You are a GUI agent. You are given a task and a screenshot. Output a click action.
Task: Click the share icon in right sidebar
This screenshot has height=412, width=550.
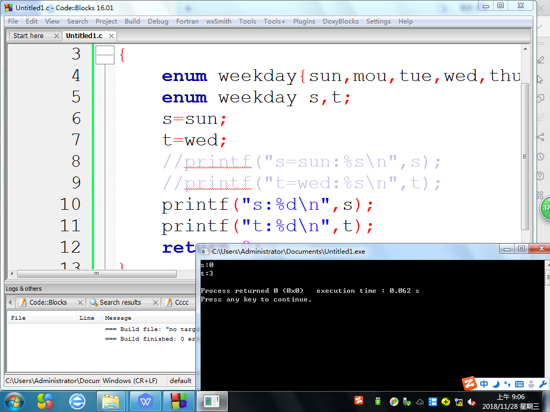coord(540,137)
